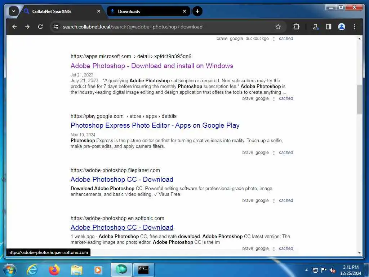View site information icon in address bar
The image size is (369, 277).
(x=56, y=27)
